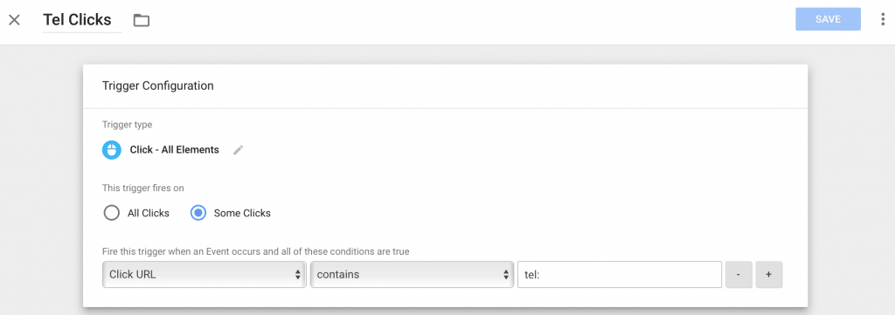Viewport: 895px width, 315px height.
Task: Close the trigger editor with X icon
Action: click(14, 20)
